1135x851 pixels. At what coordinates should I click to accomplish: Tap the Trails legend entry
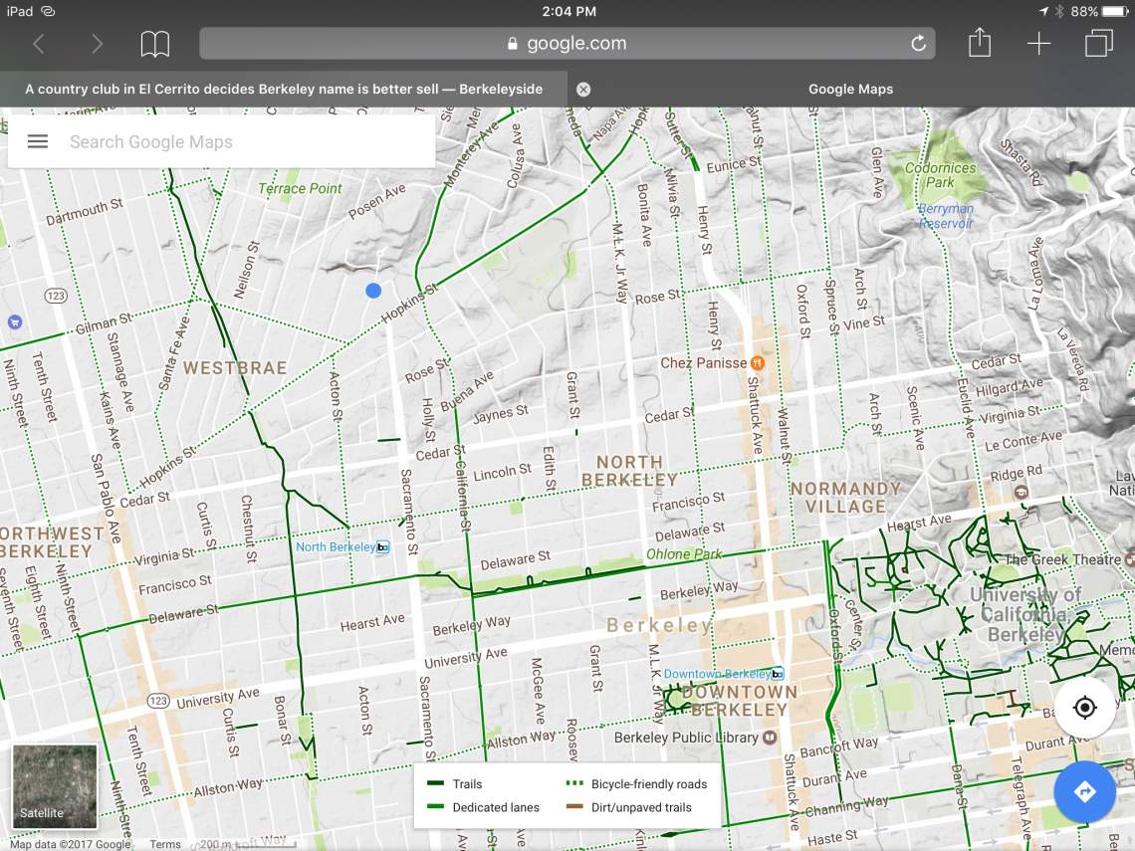(x=455, y=783)
